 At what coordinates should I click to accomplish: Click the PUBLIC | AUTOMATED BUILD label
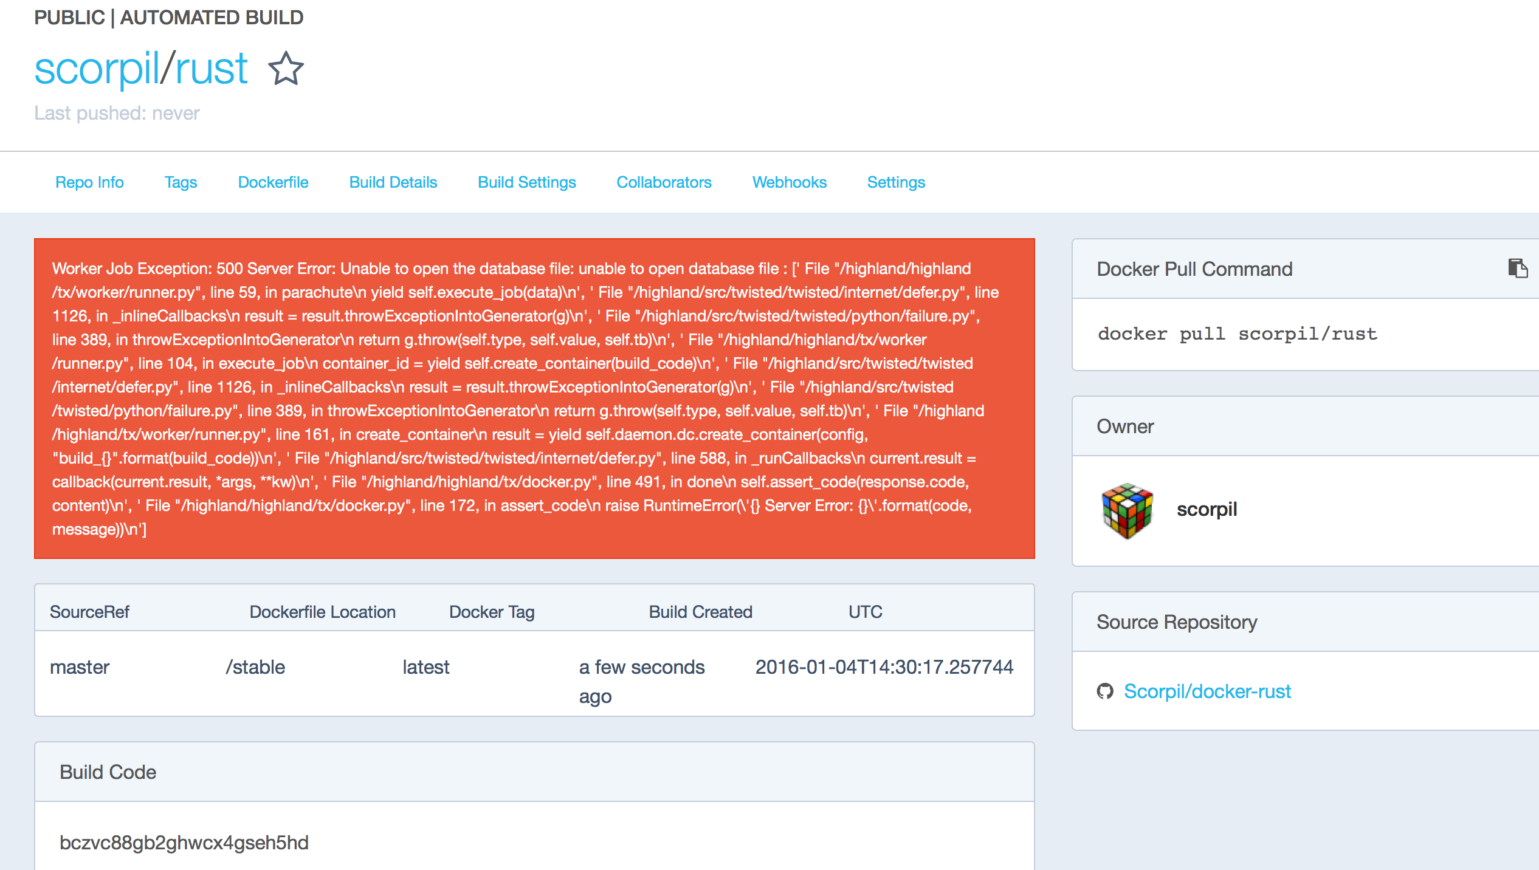point(169,18)
